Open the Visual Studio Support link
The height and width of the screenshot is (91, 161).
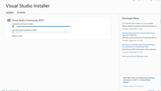click(146, 80)
